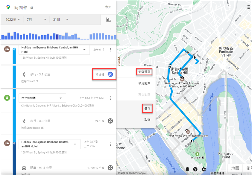Click the dark blue selected day bar in chart

click(x=57, y=37)
